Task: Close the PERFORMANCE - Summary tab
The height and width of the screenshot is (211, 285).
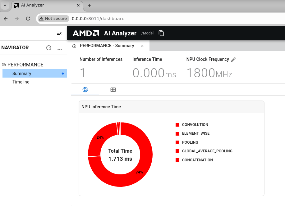Action: [x=142, y=46]
